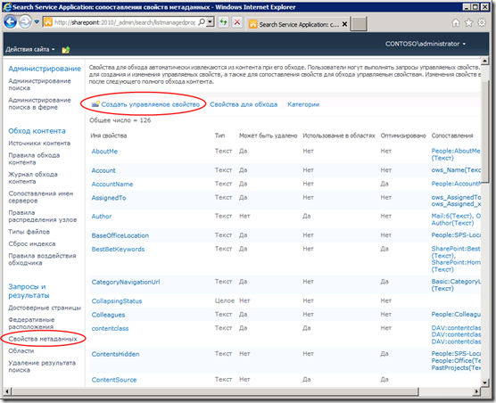
Task: Click the Favorites star icon
Action: pos(468,23)
